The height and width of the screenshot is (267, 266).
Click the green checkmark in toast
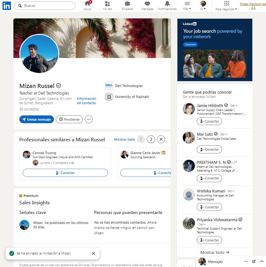click(12, 253)
